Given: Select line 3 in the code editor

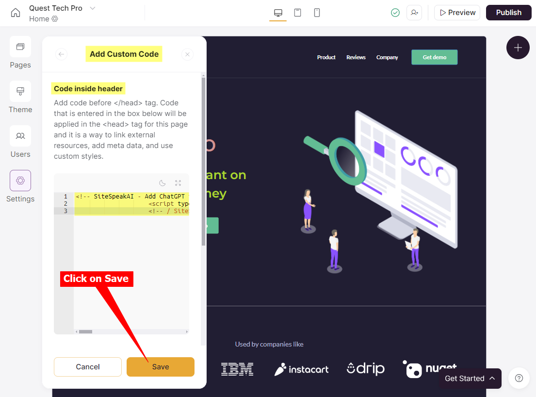Looking at the screenshot, I should [x=131, y=211].
